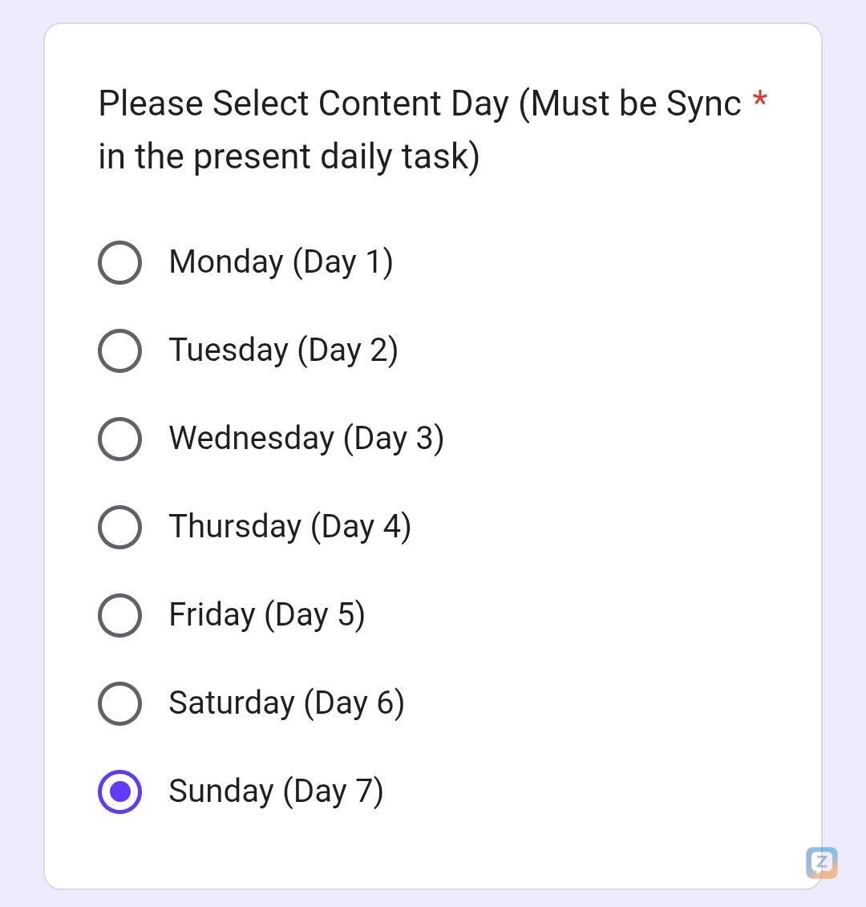
Task: Click the "Monday (Day 1)" option label
Action: point(281,262)
